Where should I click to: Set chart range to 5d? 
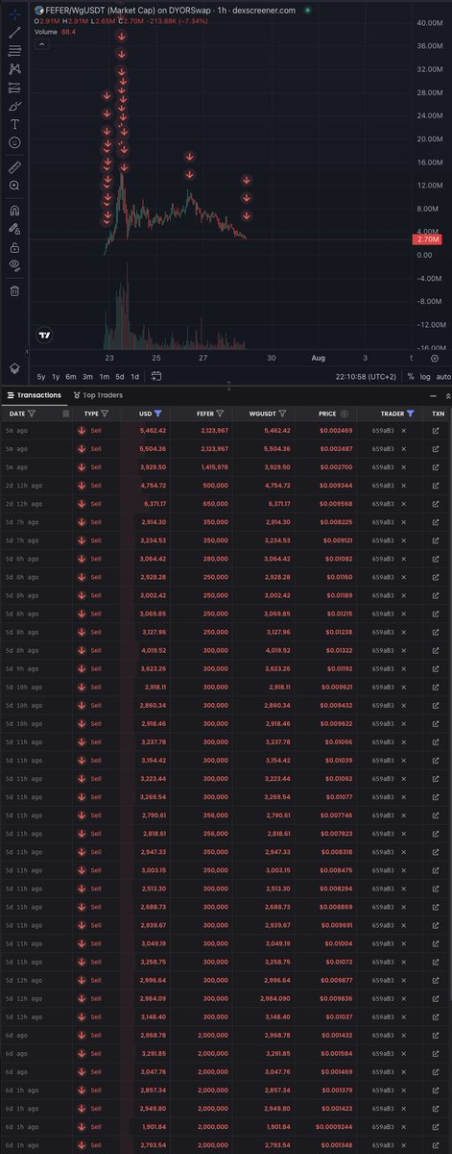click(120, 377)
